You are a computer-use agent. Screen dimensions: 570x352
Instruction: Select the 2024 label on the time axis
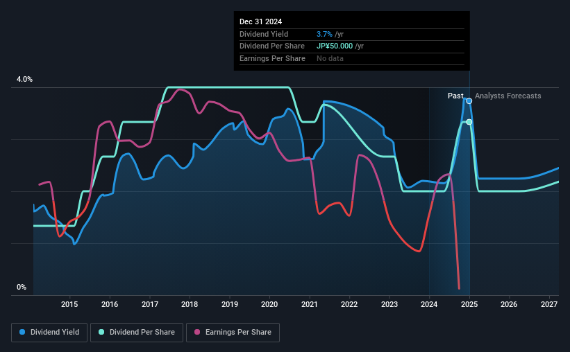pyautogui.click(x=429, y=304)
